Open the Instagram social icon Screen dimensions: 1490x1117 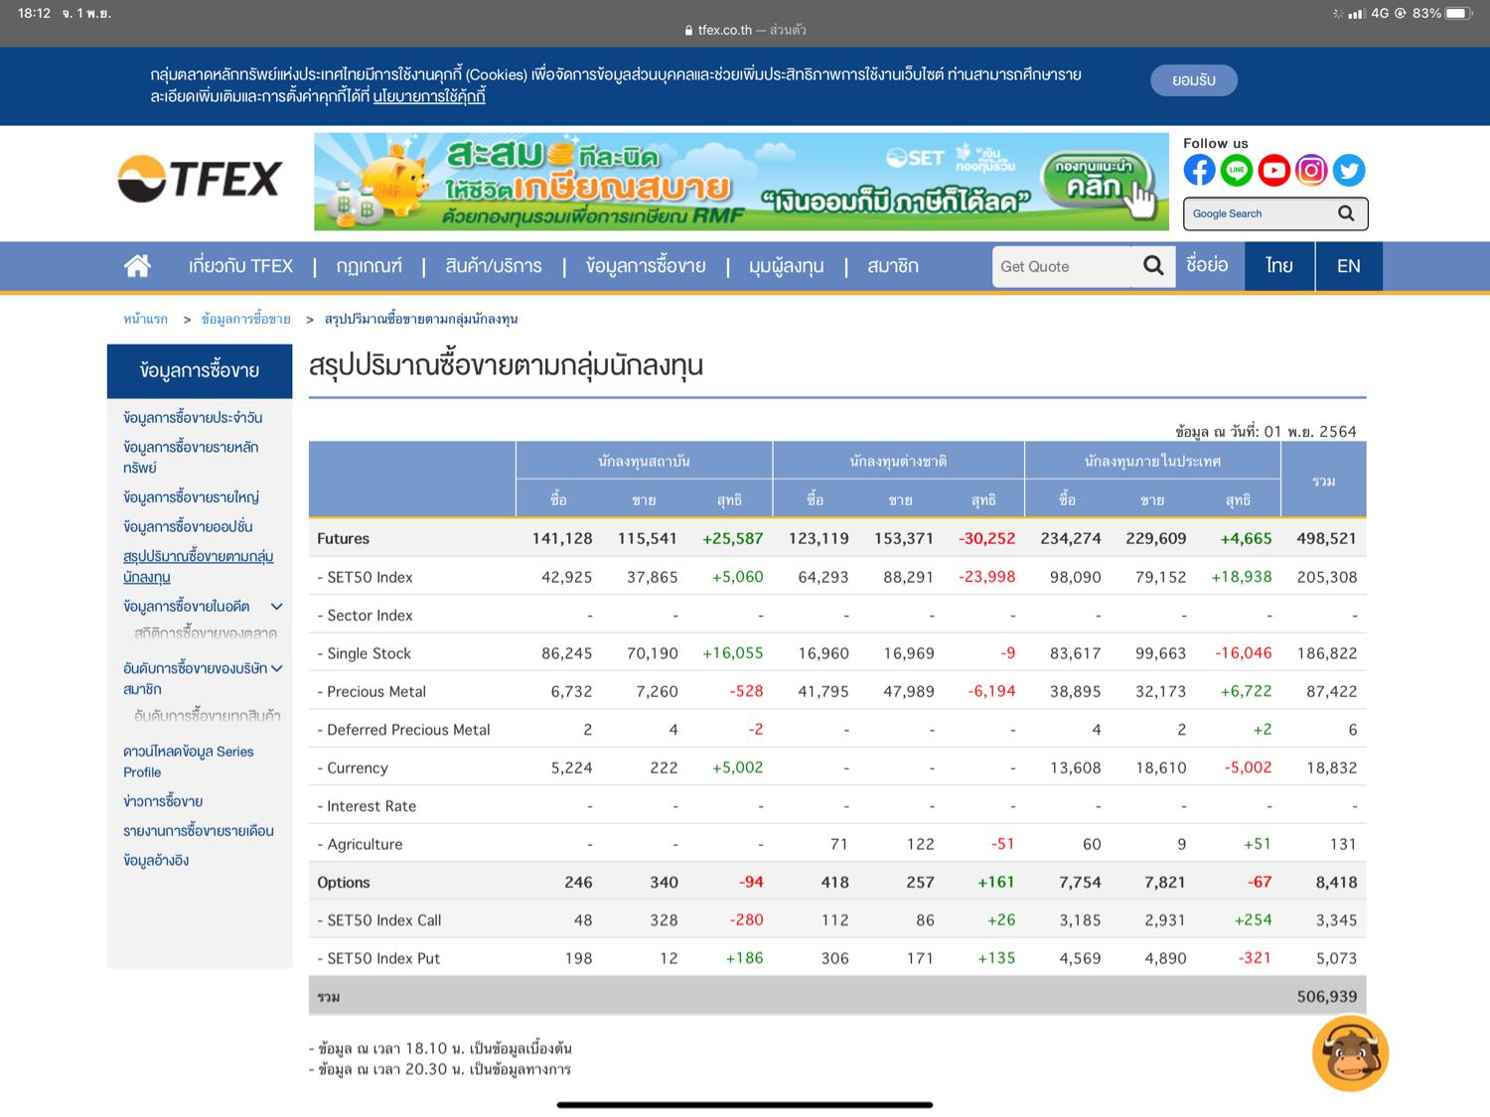click(x=1311, y=171)
